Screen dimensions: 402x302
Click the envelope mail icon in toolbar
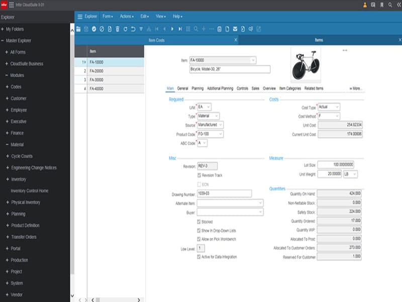point(235,29)
